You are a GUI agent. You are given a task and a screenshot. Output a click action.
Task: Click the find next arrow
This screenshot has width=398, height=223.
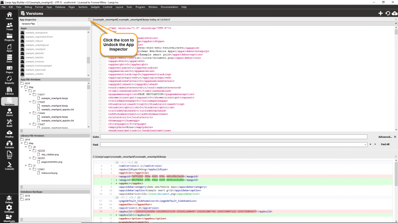[375, 144]
